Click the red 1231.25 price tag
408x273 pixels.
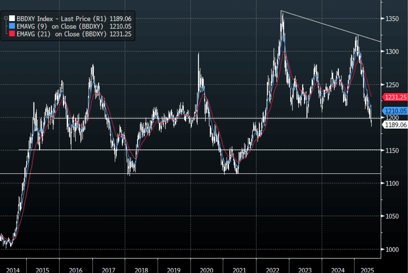pos(395,97)
